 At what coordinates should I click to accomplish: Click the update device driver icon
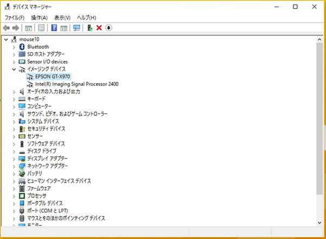click(90, 28)
